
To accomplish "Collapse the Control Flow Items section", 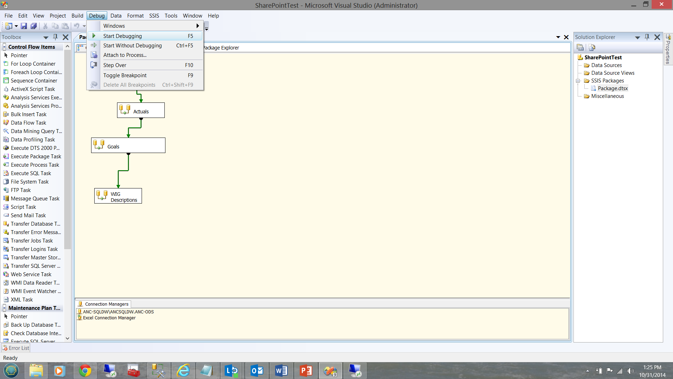I will tap(5, 47).
